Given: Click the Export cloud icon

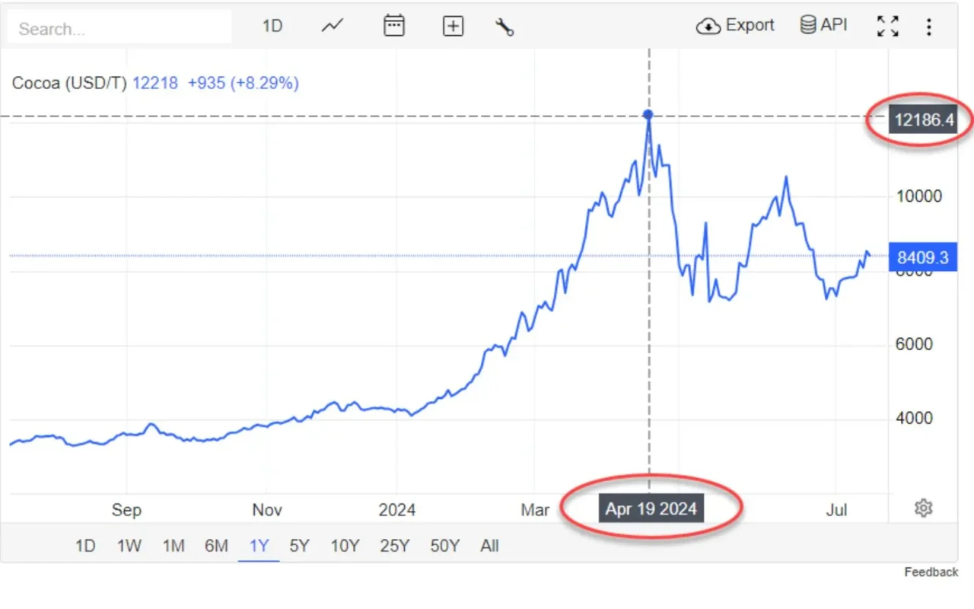Looking at the screenshot, I should (x=708, y=25).
